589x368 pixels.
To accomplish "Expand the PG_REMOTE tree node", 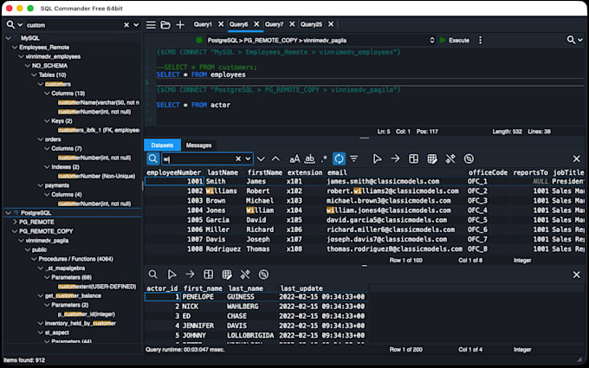I will click(15, 222).
